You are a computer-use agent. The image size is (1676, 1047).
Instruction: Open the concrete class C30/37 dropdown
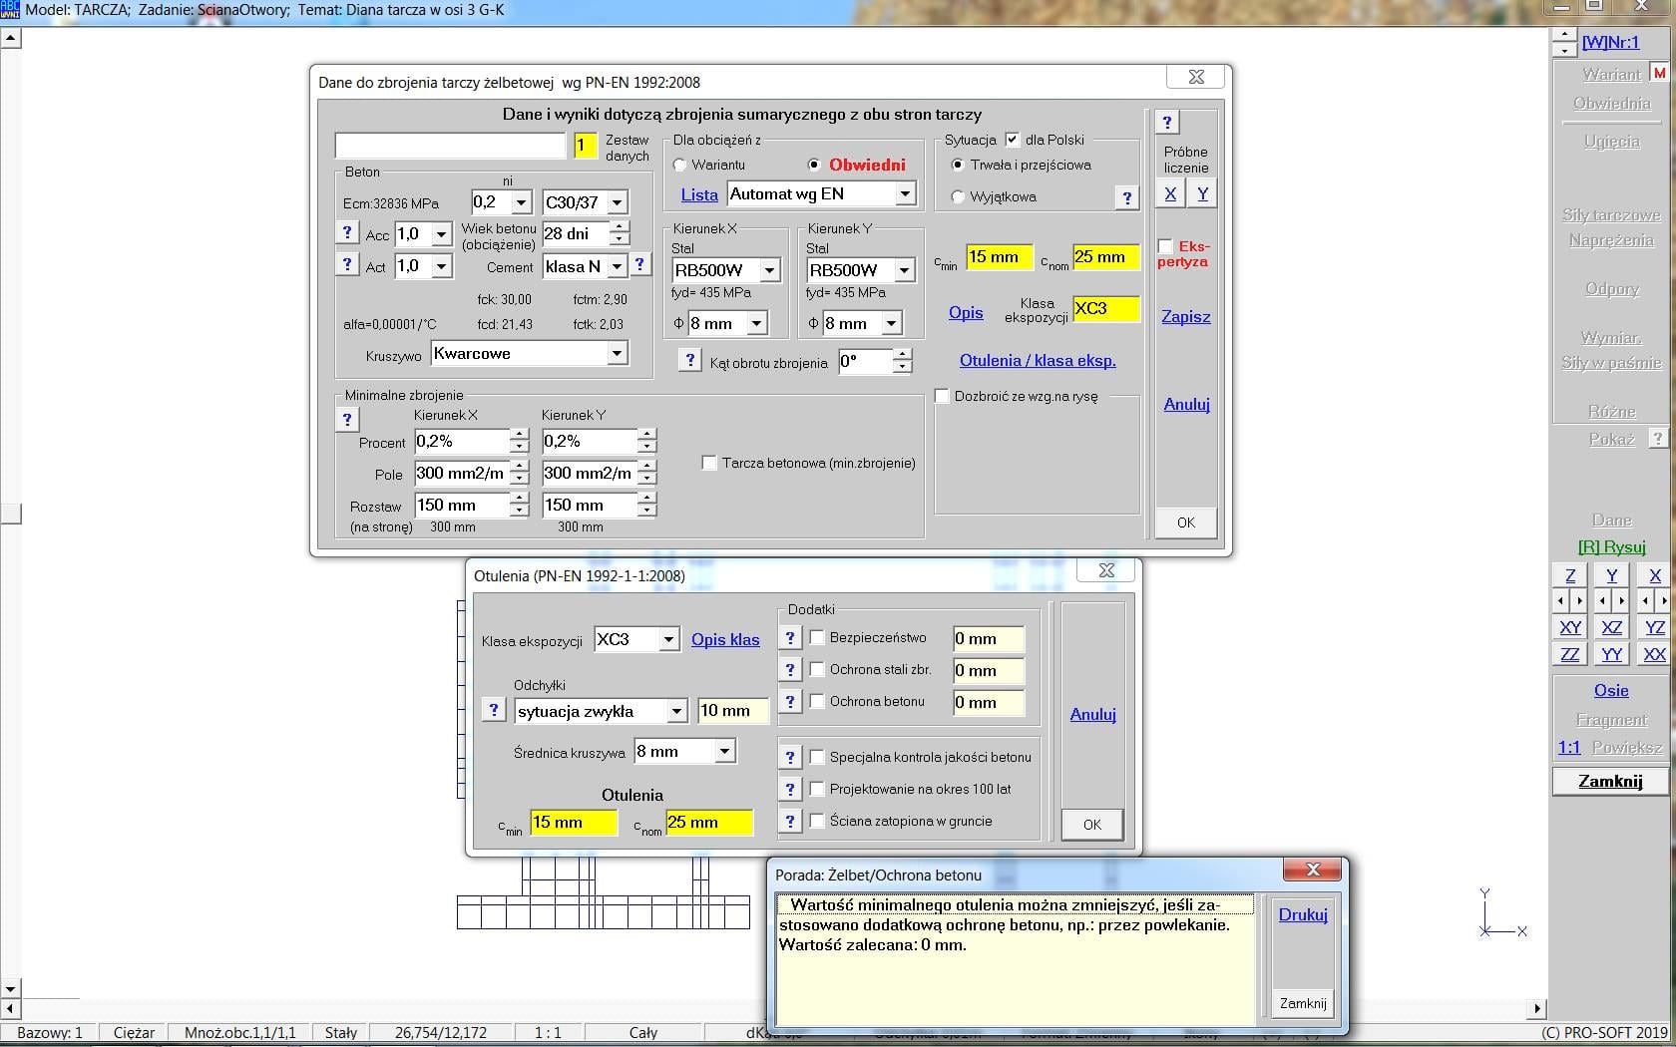(618, 202)
